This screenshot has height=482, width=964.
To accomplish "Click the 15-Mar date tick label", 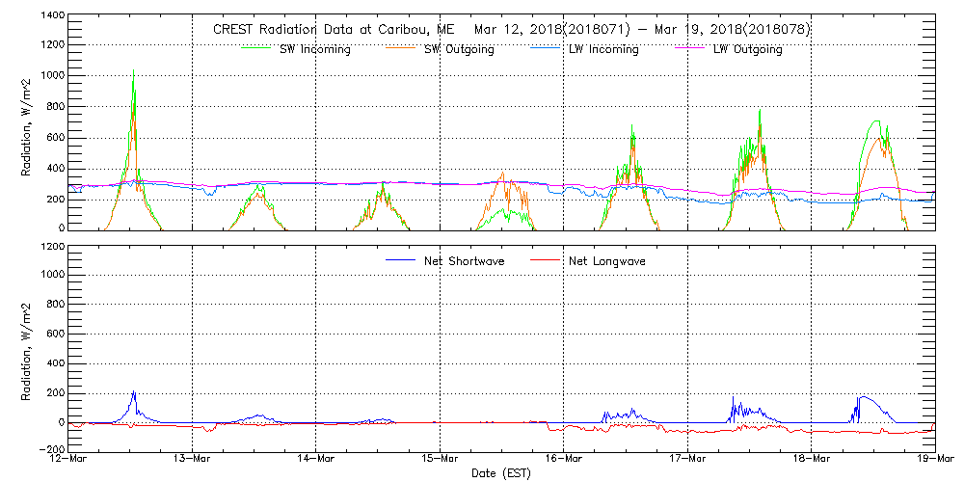I will pyautogui.click(x=441, y=460).
